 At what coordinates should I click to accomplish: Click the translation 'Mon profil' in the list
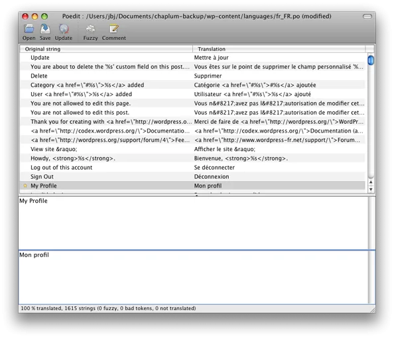coord(208,186)
